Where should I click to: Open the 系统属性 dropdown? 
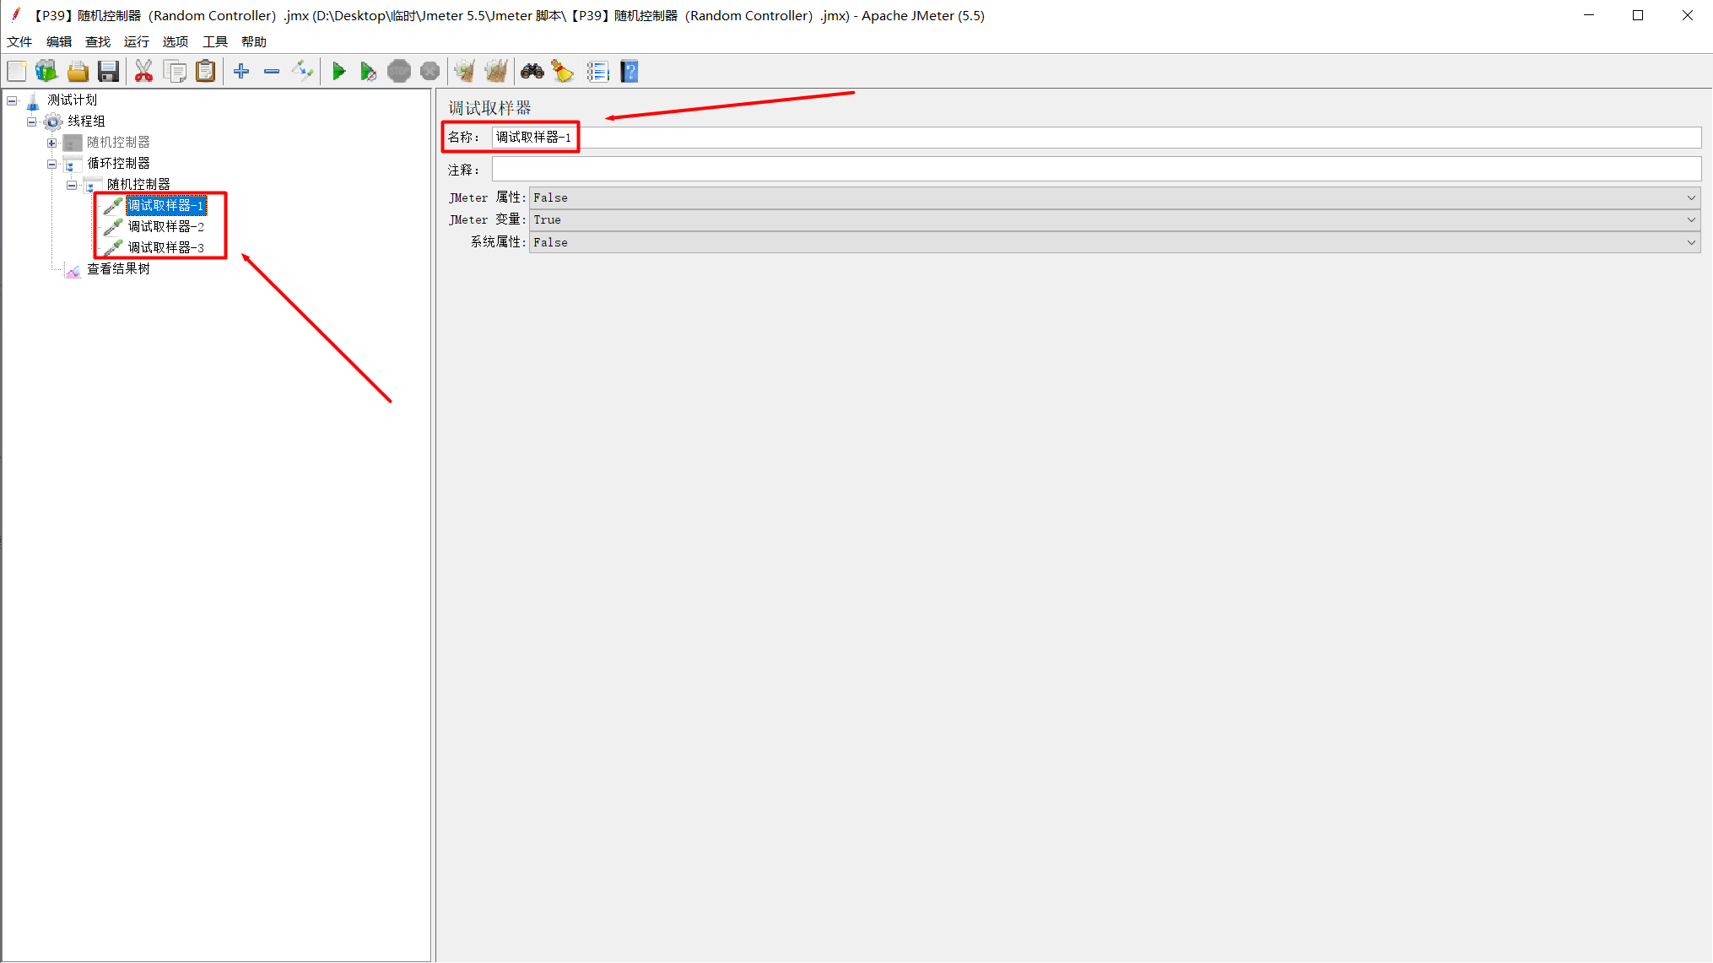click(x=1114, y=242)
